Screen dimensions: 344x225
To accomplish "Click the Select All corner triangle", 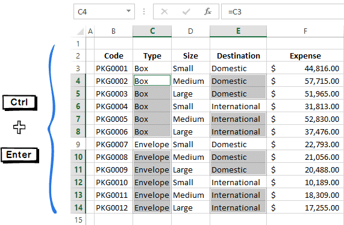I will (80, 31).
